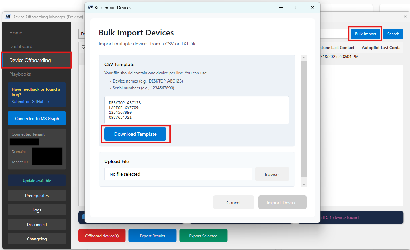Screen dimensions: 410x250
Task: Open the Dashboard section in the sidebar
Action: pyautogui.click(x=21, y=46)
